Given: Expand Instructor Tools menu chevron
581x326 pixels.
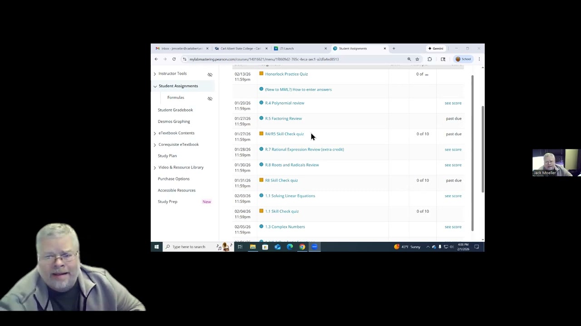Looking at the screenshot, I should click(x=155, y=74).
